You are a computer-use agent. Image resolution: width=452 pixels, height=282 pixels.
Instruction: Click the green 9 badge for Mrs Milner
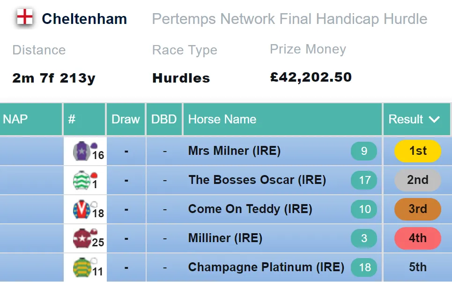point(364,151)
